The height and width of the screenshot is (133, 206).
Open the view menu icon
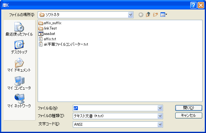(164, 14)
